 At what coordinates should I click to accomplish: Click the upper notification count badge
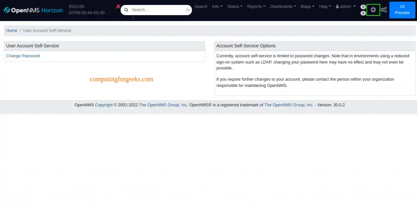(363, 7)
